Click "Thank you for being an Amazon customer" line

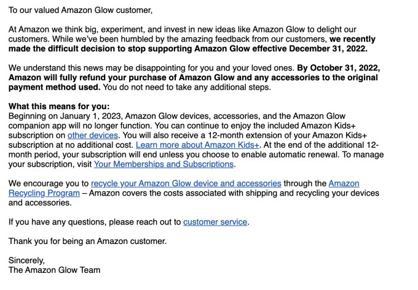tap(87, 241)
